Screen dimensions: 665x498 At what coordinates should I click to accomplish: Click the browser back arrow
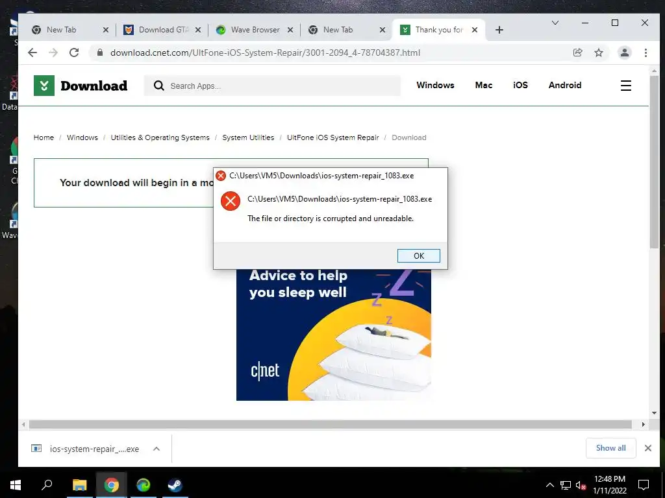[x=32, y=53]
